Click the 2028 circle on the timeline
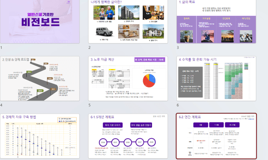Viewport: 268px width, 160px height. point(152,142)
